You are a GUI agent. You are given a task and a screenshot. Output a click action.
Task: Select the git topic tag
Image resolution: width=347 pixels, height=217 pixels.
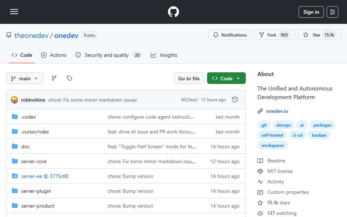click(264, 125)
